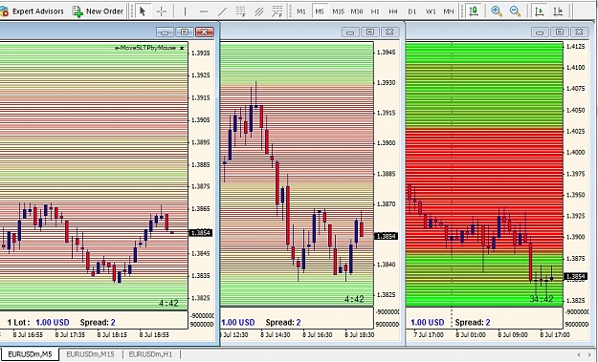Switch timeframe to M1
The image size is (598, 362).
point(301,11)
